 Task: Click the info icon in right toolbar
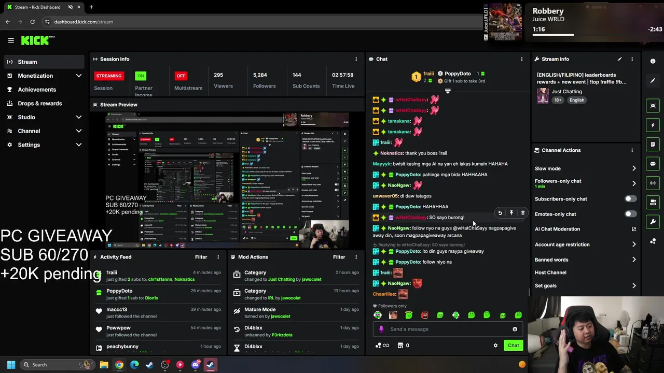coord(653,61)
